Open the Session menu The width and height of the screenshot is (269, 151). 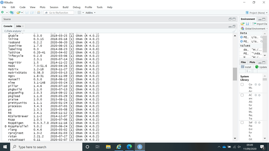(x=54, y=7)
